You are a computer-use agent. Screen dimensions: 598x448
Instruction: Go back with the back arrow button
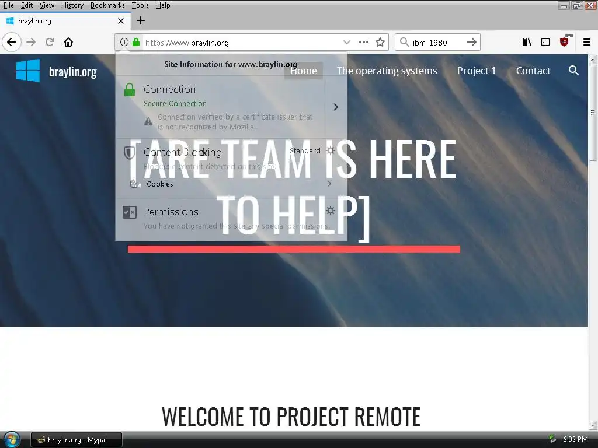[x=12, y=42]
